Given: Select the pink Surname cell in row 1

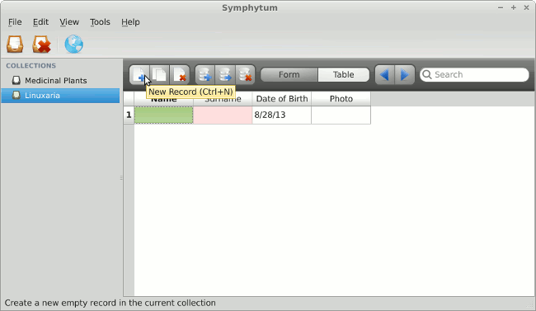Looking at the screenshot, I should tap(223, 115).
